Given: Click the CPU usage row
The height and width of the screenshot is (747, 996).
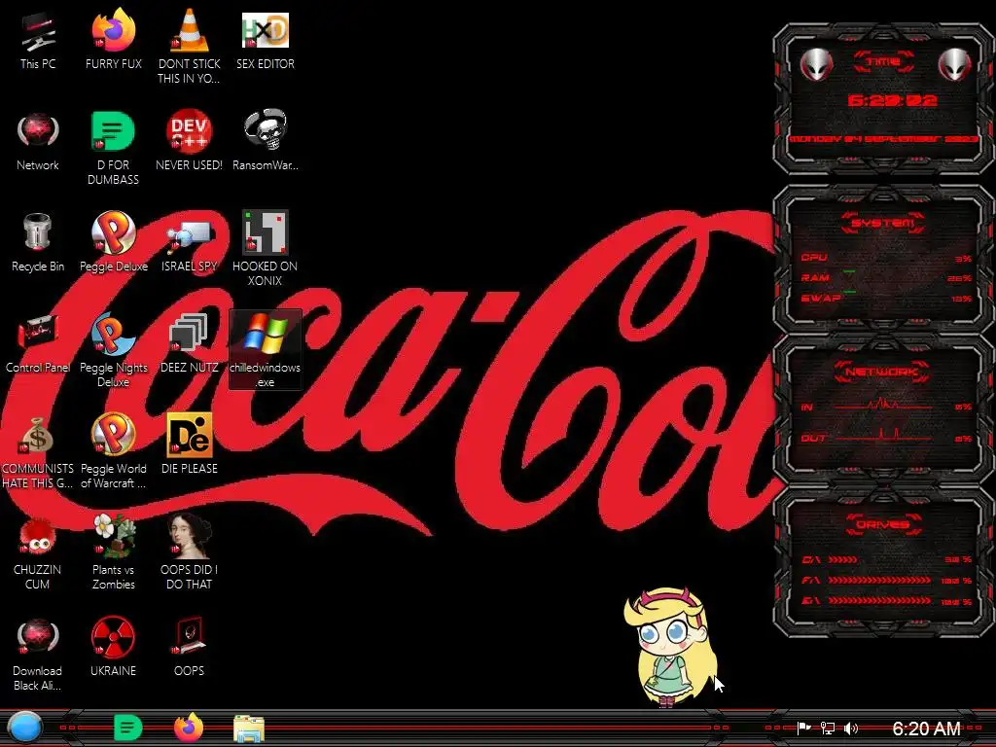Looking at the screenshot, I should pos(886,258).
